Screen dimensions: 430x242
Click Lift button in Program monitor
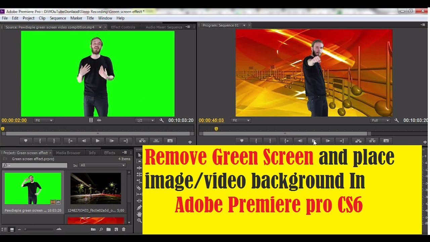358,141
